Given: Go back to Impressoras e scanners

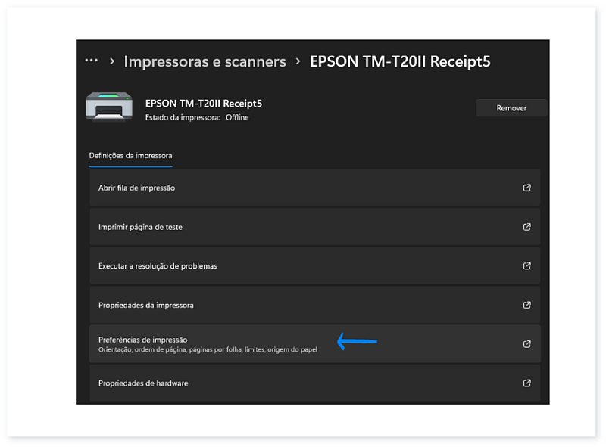Looking at the screenshot, I should 205,61.
